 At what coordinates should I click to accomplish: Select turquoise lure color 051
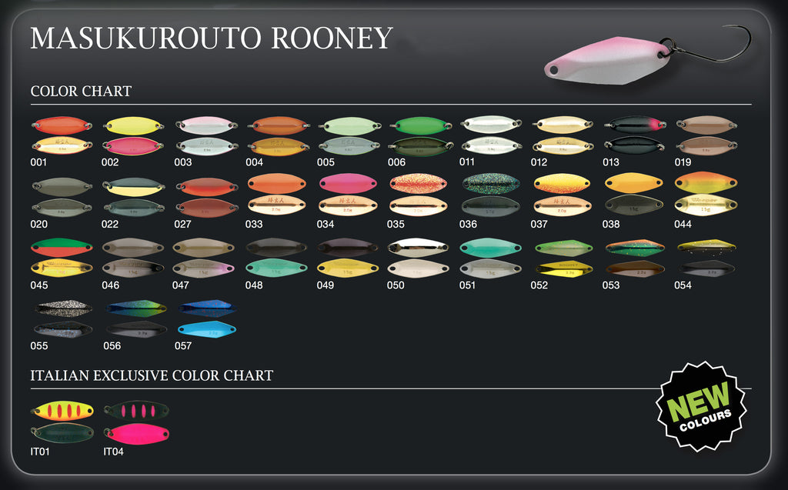click(x=491, y=257)
